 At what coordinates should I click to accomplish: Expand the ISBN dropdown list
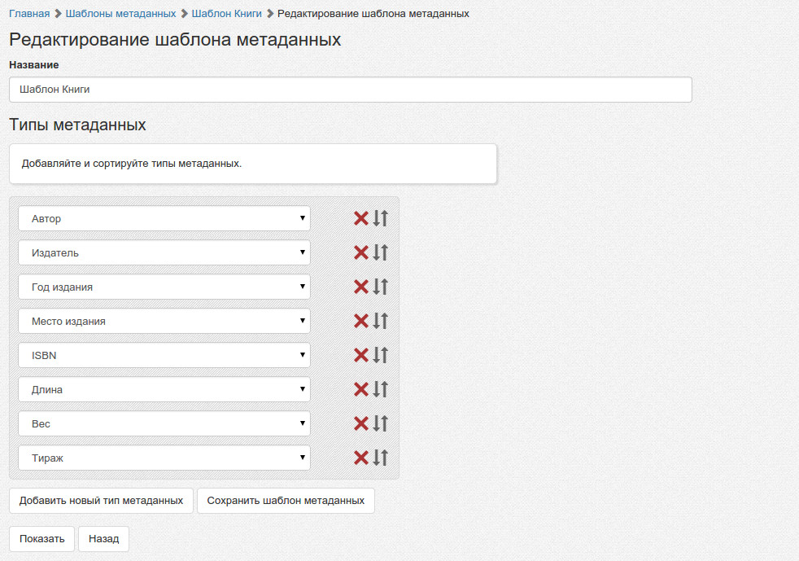pos(164,355)
